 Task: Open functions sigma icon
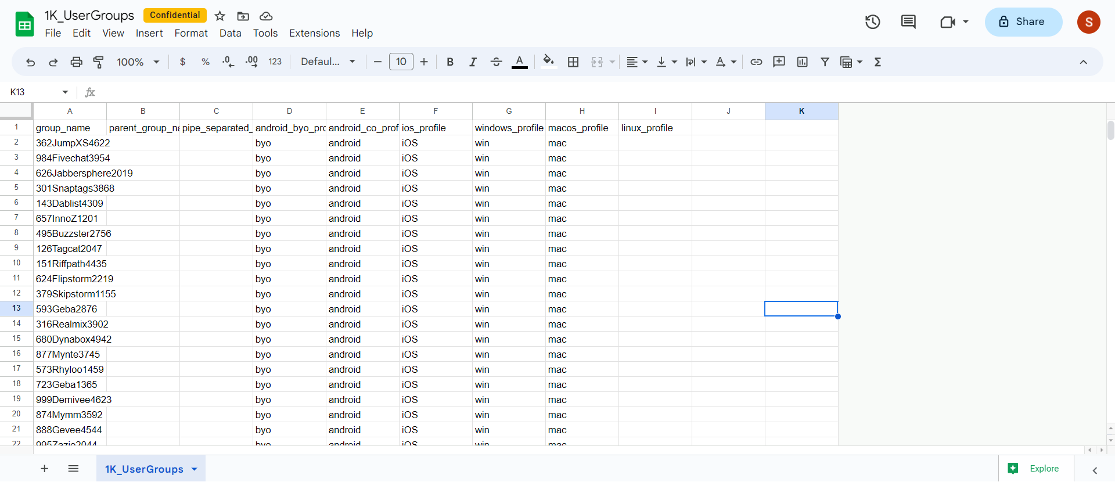click(x=877, y=62)
